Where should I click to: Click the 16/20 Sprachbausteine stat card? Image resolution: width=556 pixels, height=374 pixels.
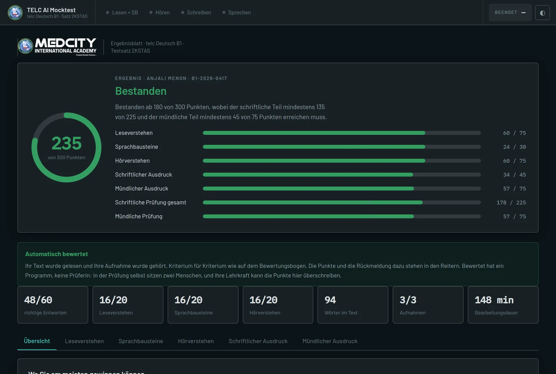(203, 305)
